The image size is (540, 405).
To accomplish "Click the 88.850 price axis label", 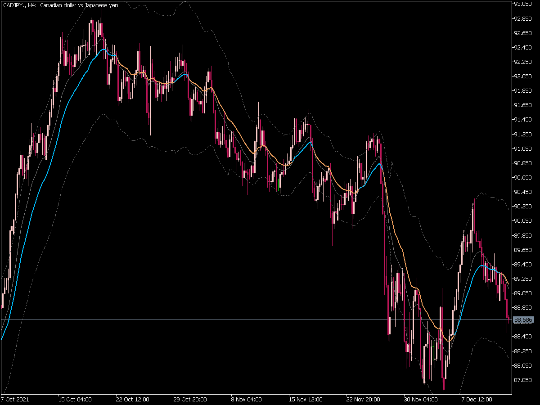I will 523,307.
